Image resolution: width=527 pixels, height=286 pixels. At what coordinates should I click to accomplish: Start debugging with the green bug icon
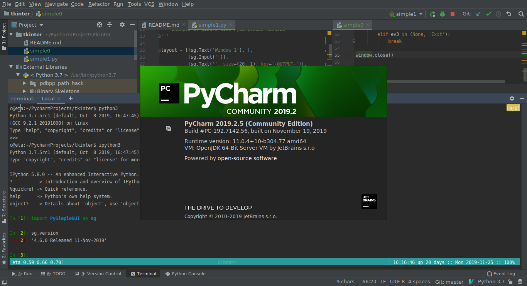[x=443, y=14]
